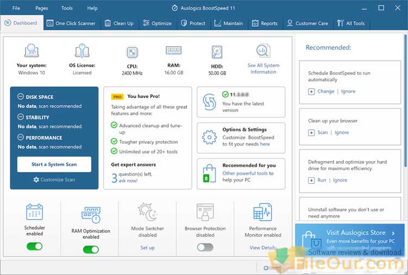Enable the Browser Protection toggle
The width and height of the screenshot is (408, 275).
[x=205, y=247]
